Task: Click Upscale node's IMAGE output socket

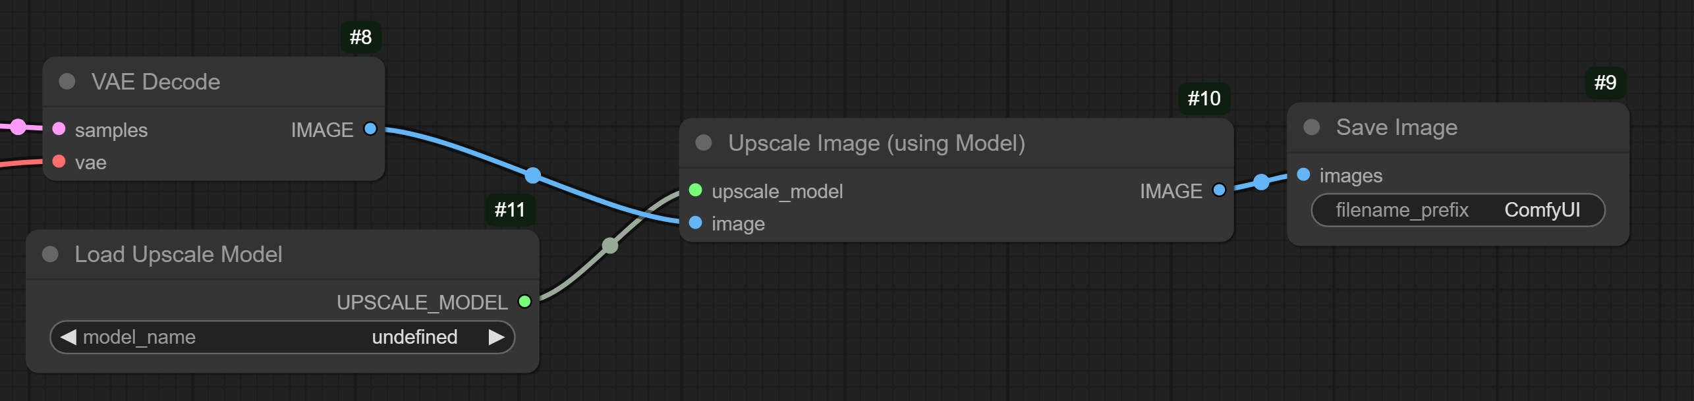Action: click(x=1219, y=190)
